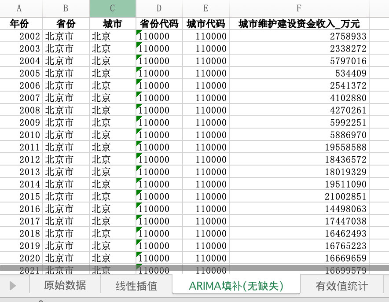
Task: Switch to the 原始数据 sheet tab
Action: click(65, 285)
